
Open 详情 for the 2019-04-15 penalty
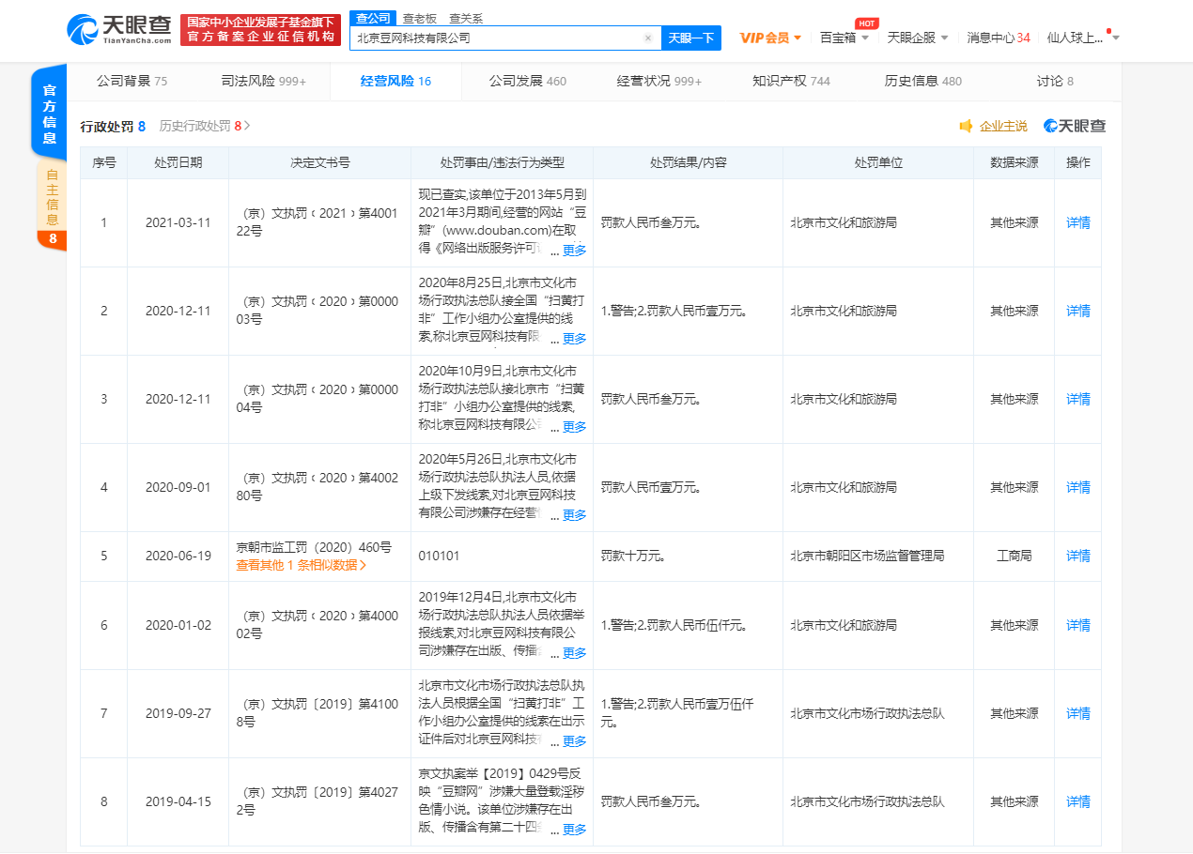[1077, 802]
